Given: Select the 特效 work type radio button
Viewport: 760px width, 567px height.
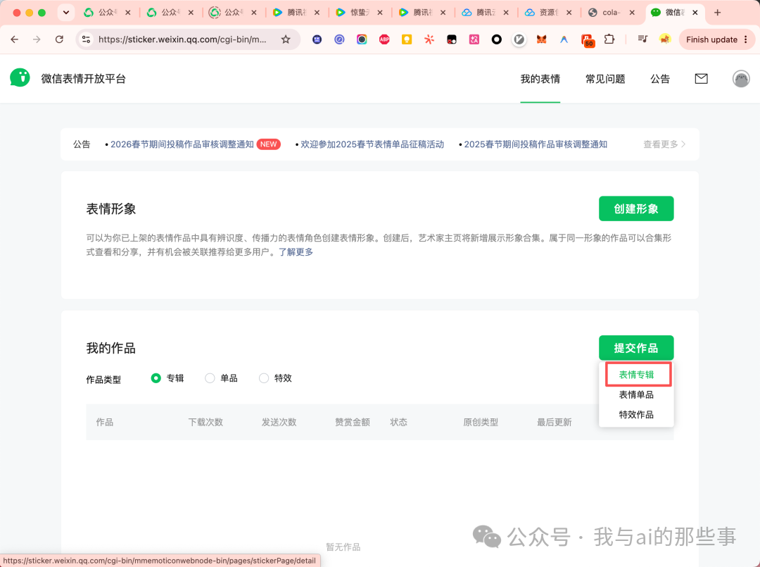Looking at the screenshot, I should click(264, 378).
